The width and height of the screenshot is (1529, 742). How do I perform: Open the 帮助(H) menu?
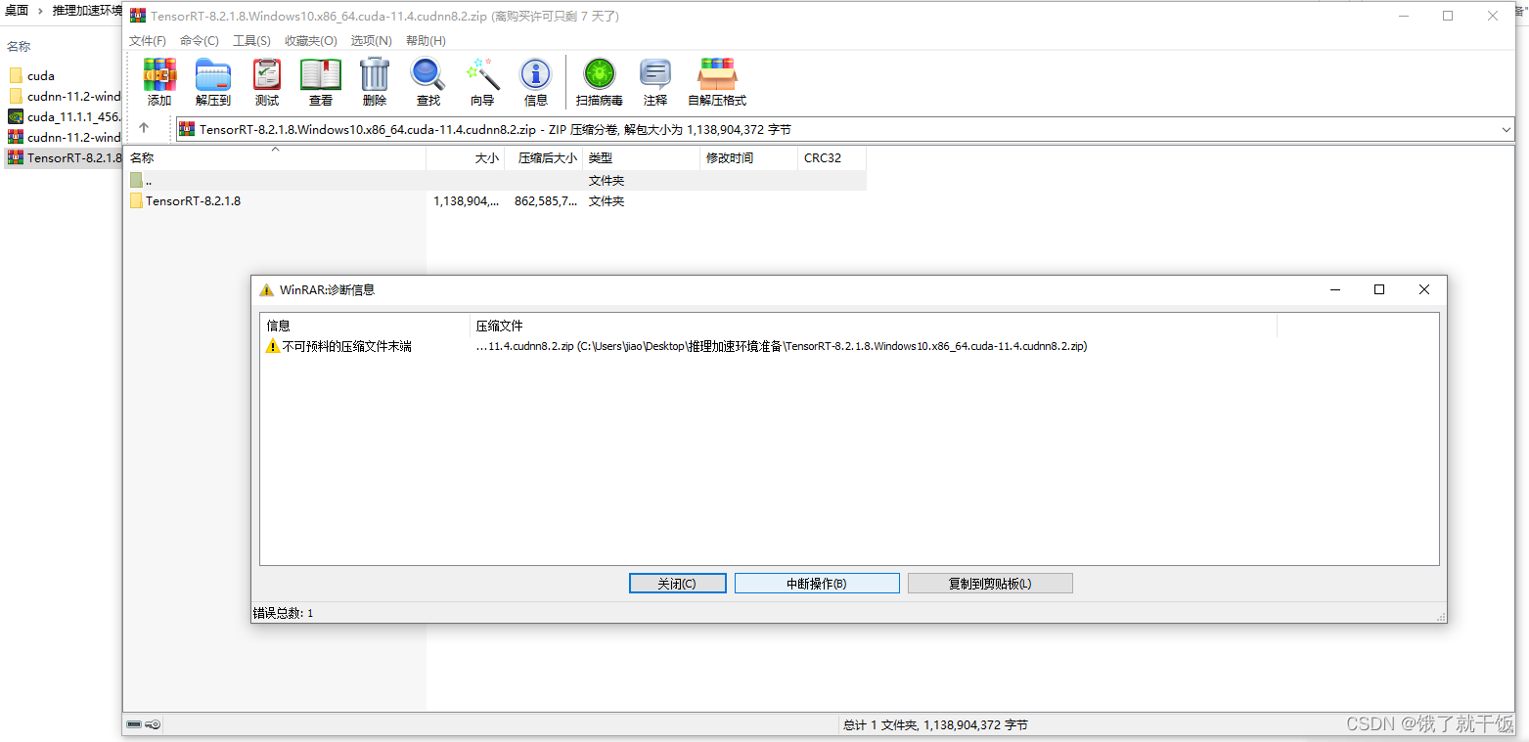point(426,41)
